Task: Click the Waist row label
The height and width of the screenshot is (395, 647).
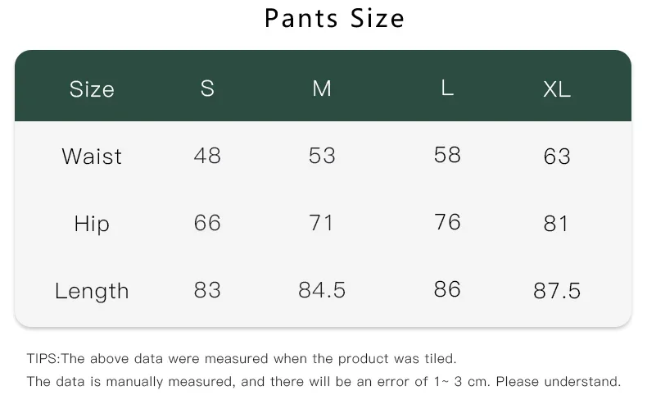Action: click(x=92, y=157)
